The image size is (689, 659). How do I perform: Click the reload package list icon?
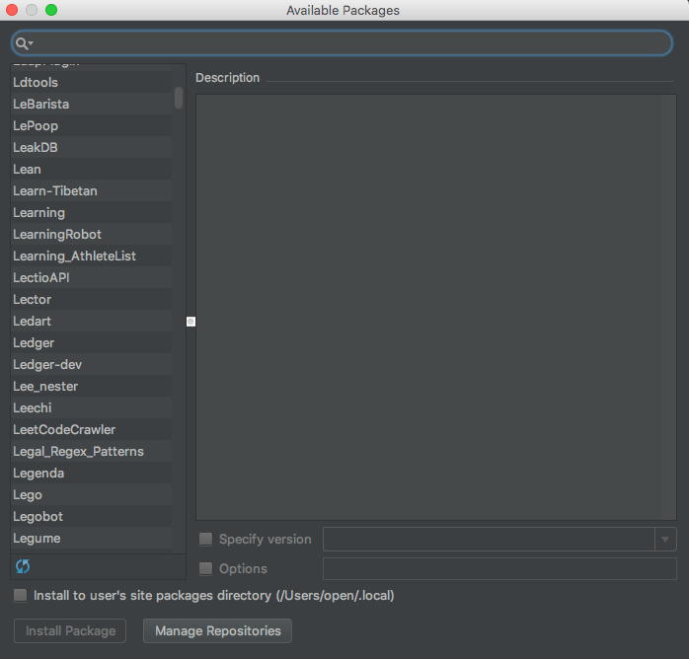[23, 566]
